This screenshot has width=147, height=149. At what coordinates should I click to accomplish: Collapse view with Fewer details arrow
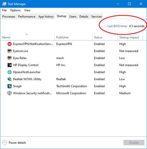point(5,143)
